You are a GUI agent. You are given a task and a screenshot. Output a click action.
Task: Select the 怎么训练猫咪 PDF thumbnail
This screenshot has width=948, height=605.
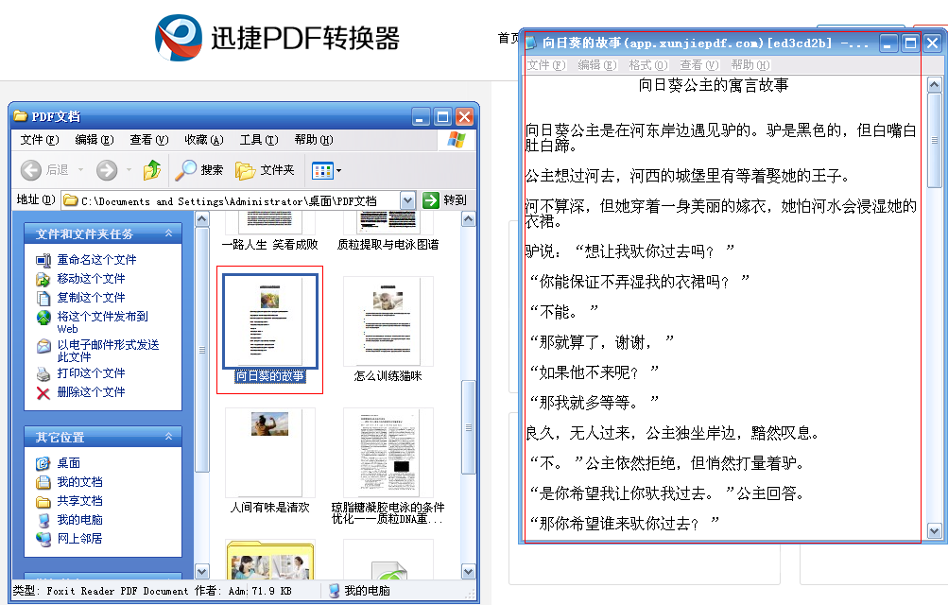[x=388, y=321]
